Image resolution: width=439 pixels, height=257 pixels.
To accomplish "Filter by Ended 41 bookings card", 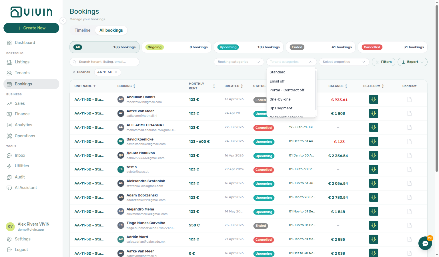I will [321, 47].
